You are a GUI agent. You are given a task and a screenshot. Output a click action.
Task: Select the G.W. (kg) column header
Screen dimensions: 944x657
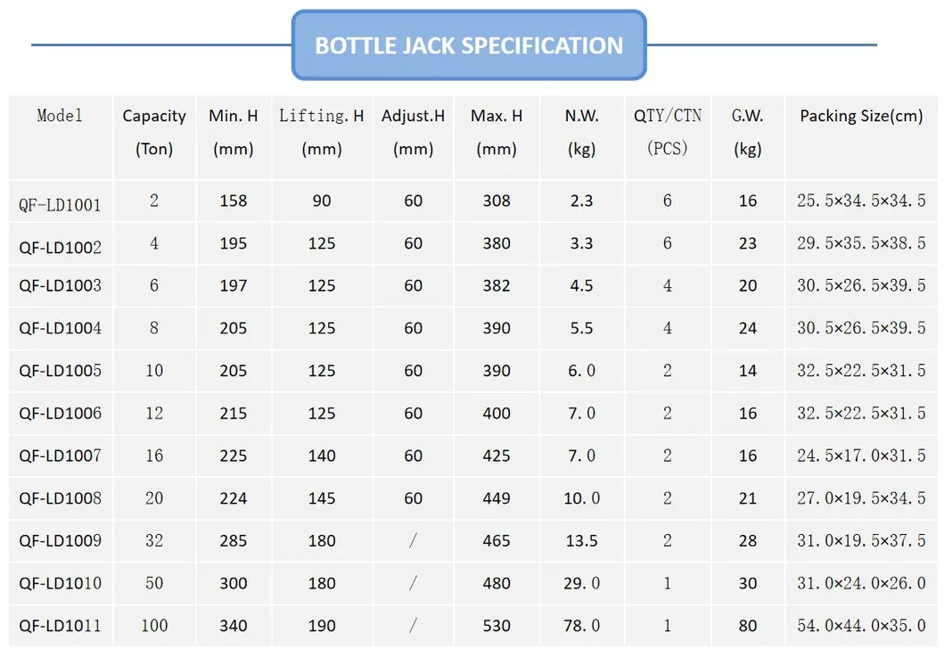[x=747, y=132]
